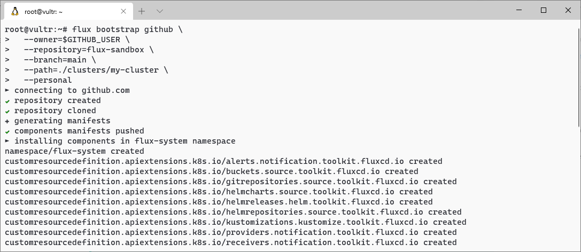This screenshot has width=581, height=252.
Task: Click the Tux penguin icon in tab
Action: pos(15,11)
